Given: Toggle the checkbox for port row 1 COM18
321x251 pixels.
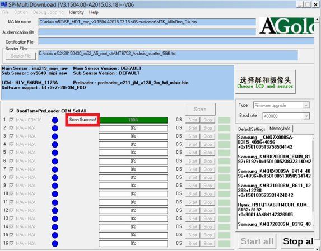Looking at the screenshot, I should (x=11, y=120).
